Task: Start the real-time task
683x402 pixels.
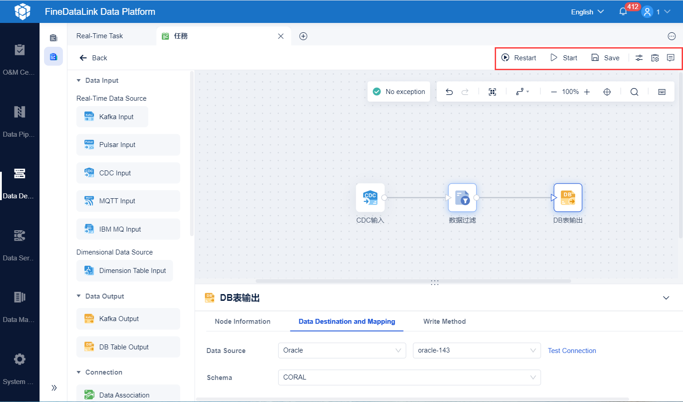Action: (x=564, y=58)
